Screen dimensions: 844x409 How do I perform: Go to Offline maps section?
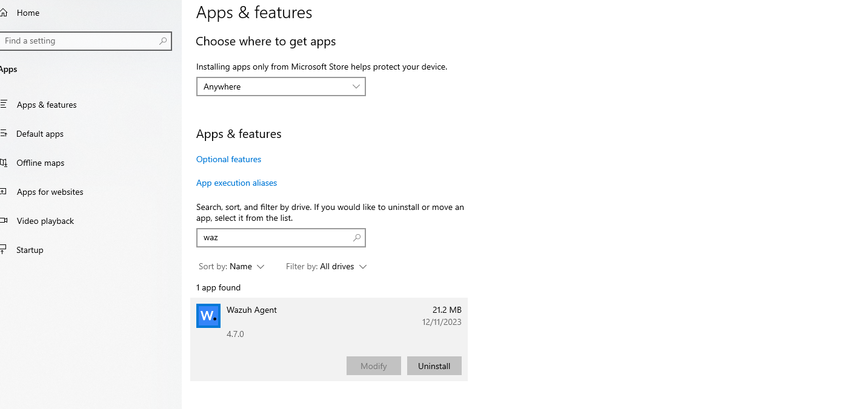pyautogui.click(x=41, y=163)
